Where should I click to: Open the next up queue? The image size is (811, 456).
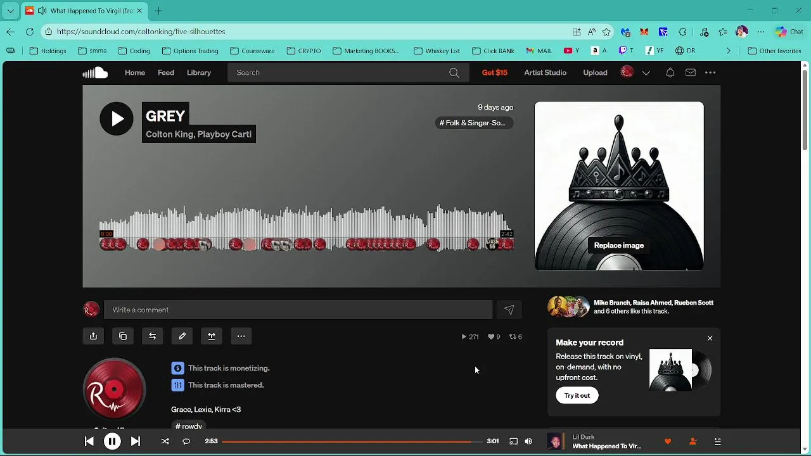[718, 441]
